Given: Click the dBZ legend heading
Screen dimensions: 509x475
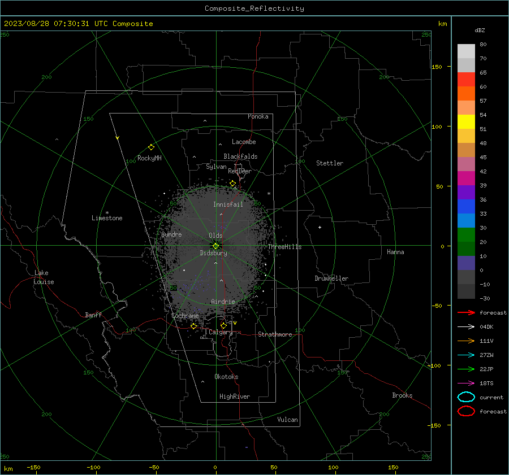Looking at the screenshot, I should (x=480, y=30).
